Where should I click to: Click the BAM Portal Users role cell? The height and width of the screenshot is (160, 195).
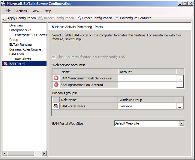coord(88,106)
